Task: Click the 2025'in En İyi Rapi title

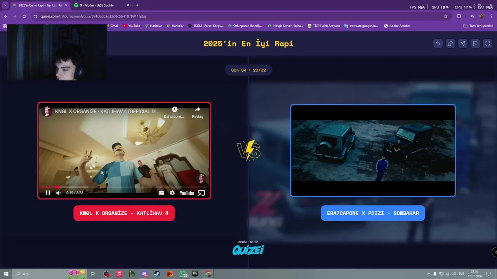Action: (x=248, y=43)
